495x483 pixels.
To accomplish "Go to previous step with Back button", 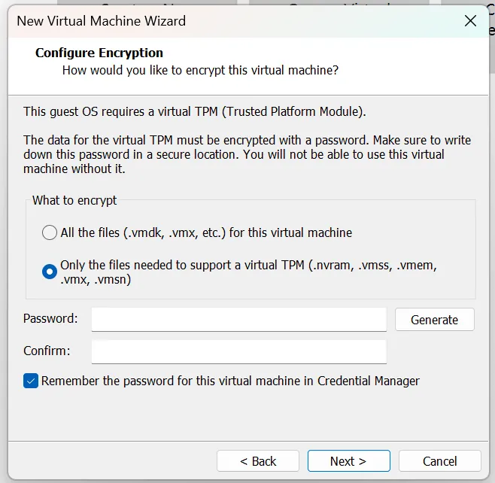I will click(258, 461).
